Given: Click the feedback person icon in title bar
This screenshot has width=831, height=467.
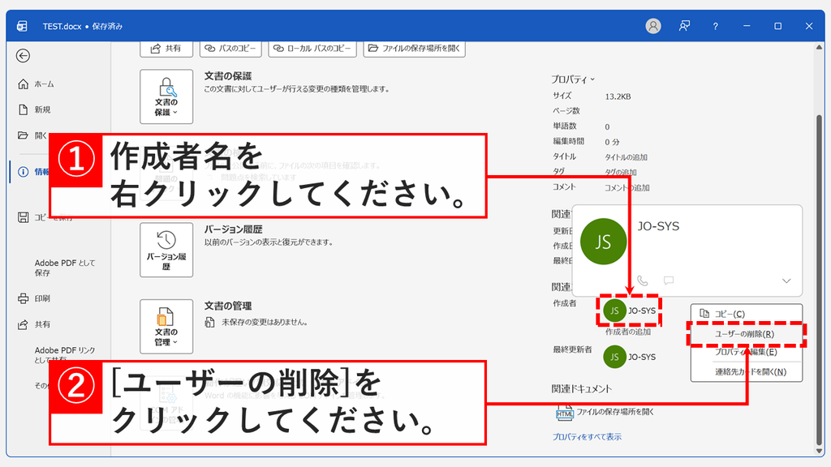Looking at the screenshot, I should point(684,26).
